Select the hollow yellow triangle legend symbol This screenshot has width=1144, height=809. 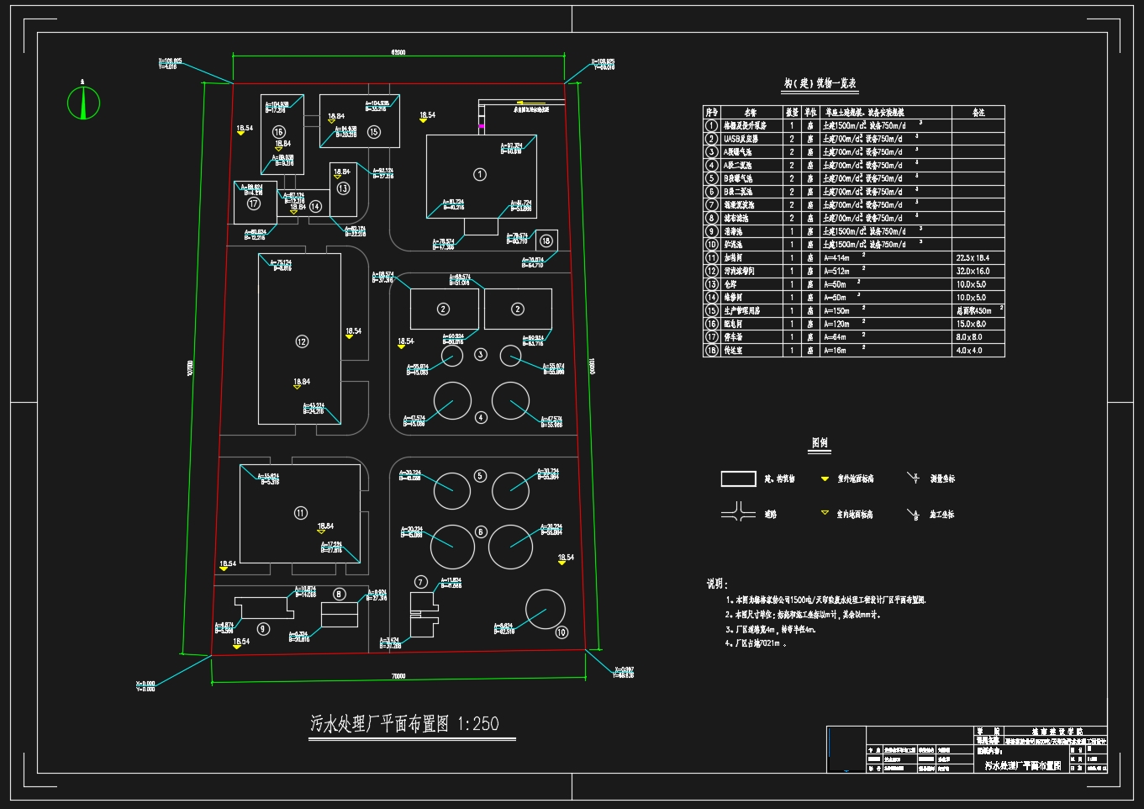tap(825, 512)
